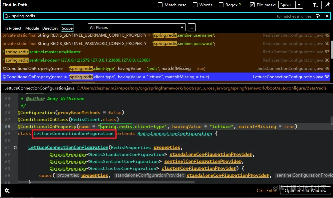The height and width of the screenshot is (198, 333).
Task: Click the RedisClient.class reference on line 57
Action: 94,120
